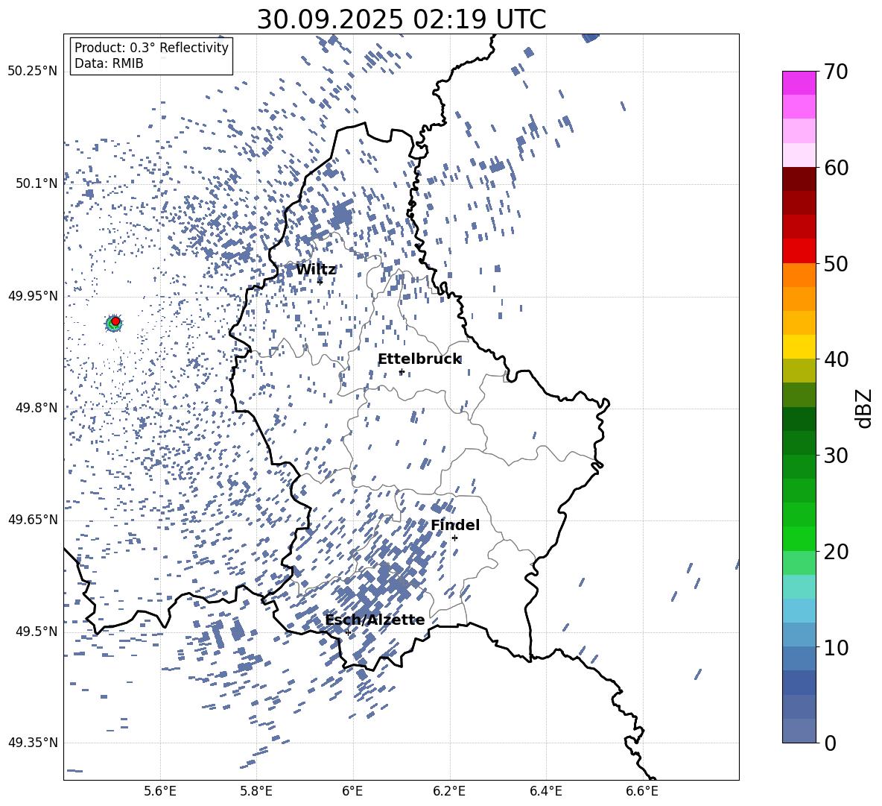The width and height of the screenshot is (882, 806).
Task: Pick the yellow swatch just above 40 dBZ
Action: click(x=799, y=347)
